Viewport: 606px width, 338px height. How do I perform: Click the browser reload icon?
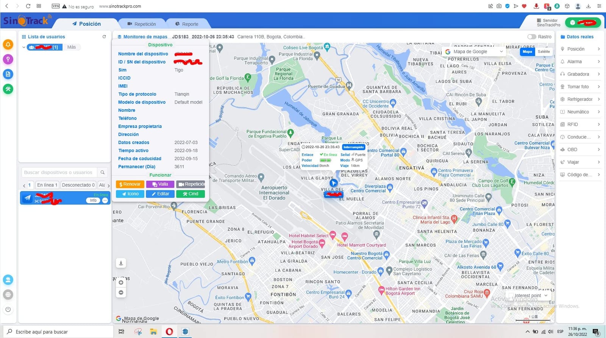28,6
